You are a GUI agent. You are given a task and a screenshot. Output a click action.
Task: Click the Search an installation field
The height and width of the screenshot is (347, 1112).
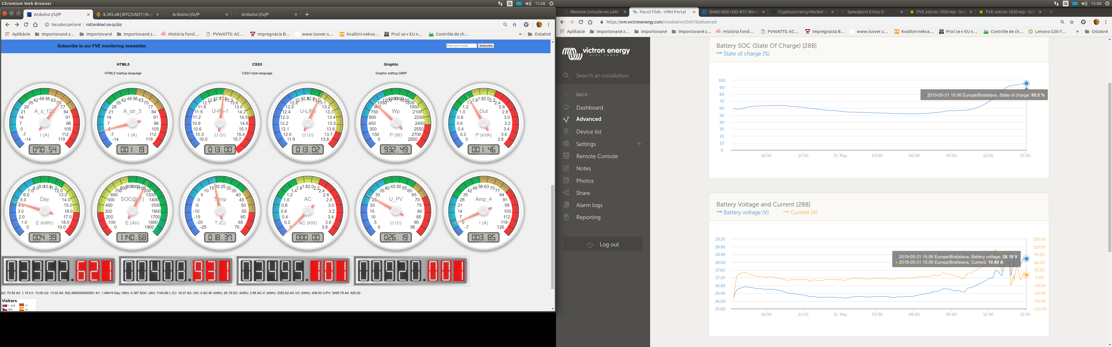(x=602, y=75)
